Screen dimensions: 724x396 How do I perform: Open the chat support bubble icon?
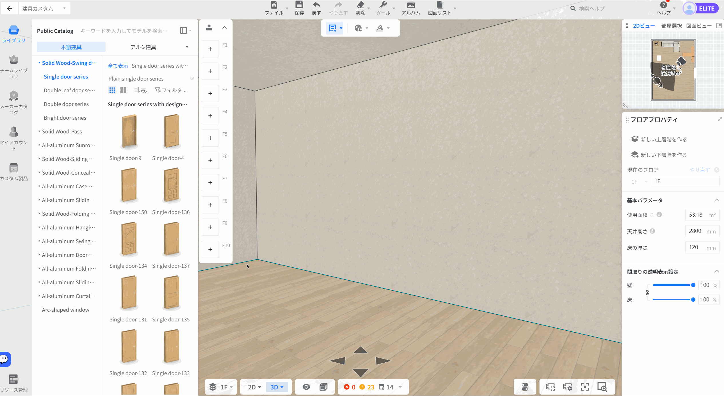pos(5,359)
